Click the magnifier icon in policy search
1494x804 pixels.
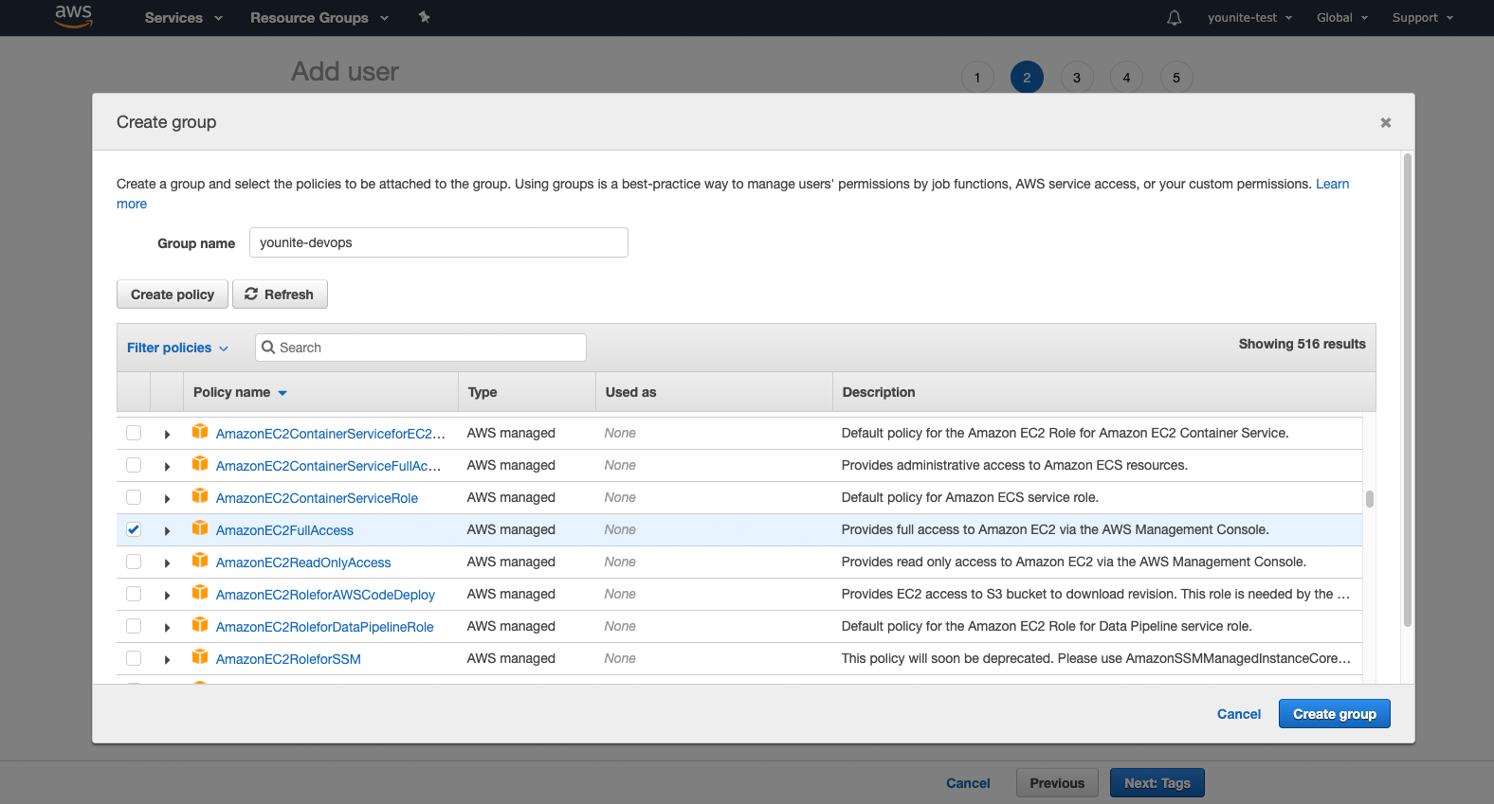tap(268, 348)
